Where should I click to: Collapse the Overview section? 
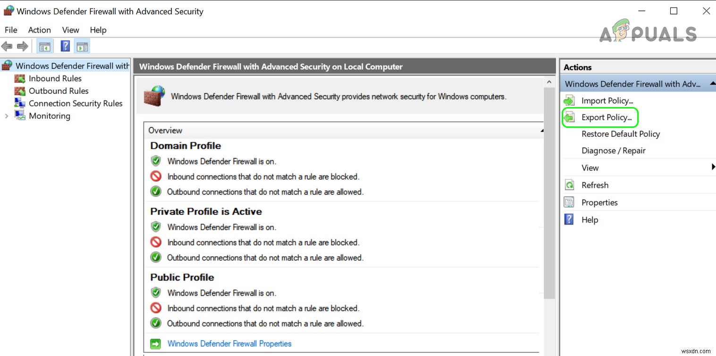(541, 130)
